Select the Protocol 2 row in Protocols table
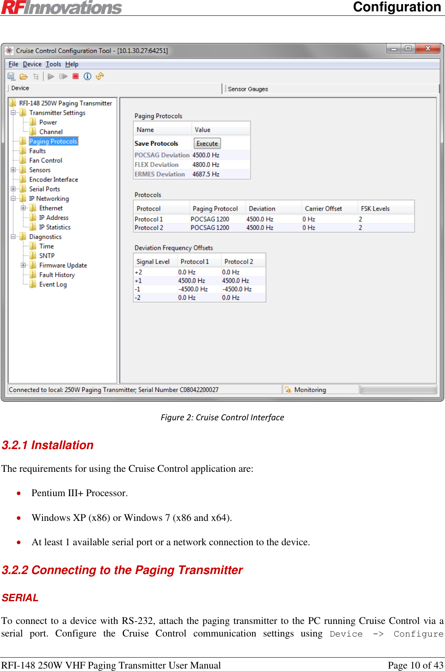The height and width of the screenshot is (671, 445). (274, 228)
